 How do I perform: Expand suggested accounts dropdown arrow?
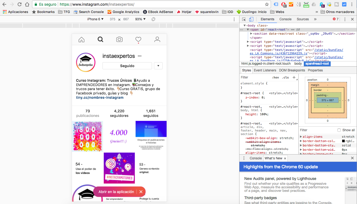click(x=158, y=66)
